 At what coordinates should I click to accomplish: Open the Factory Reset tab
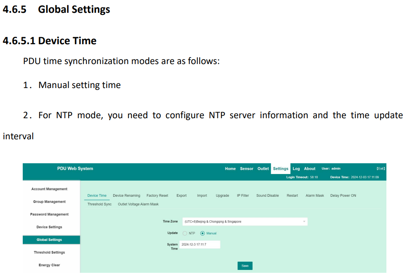coord(157,196)
